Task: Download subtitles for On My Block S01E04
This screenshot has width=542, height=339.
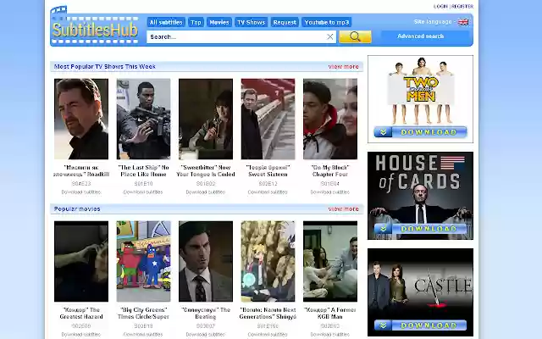Action: tap(330, 192)
